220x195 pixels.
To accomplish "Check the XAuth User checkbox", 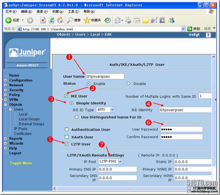I will pyautogui.click(x=67, y=137).
